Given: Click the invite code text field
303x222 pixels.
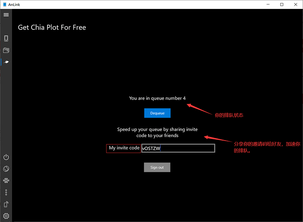Looking at the screenshot, I should (178, 148).
